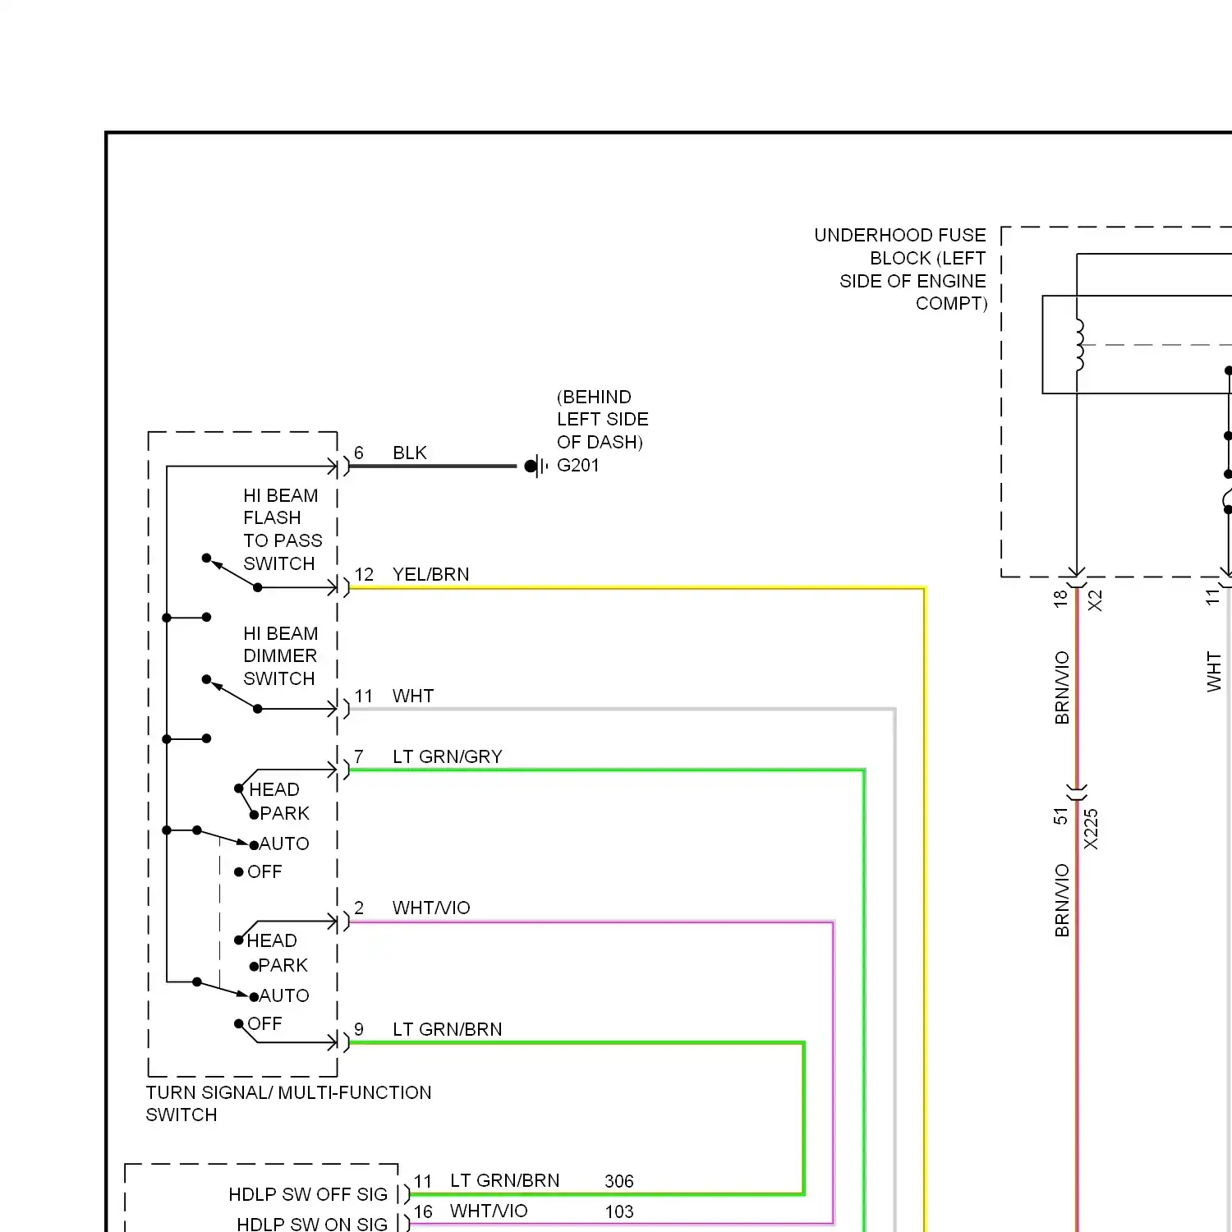Click the lower HEAD position label
The height and width of the screenshot is (1232, 1232).
point(272,941)
